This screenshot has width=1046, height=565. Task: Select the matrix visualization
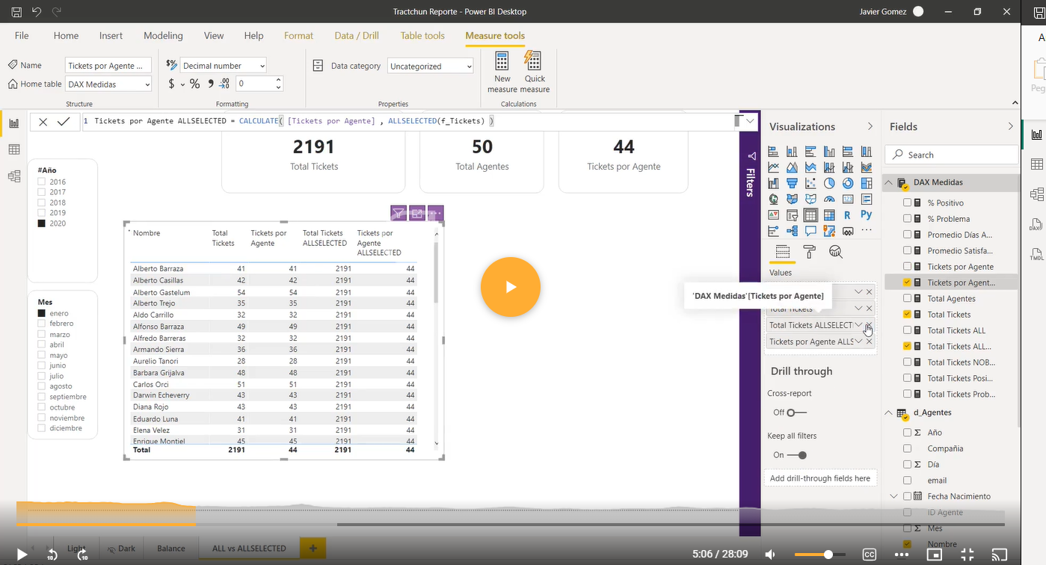(829, 215)
